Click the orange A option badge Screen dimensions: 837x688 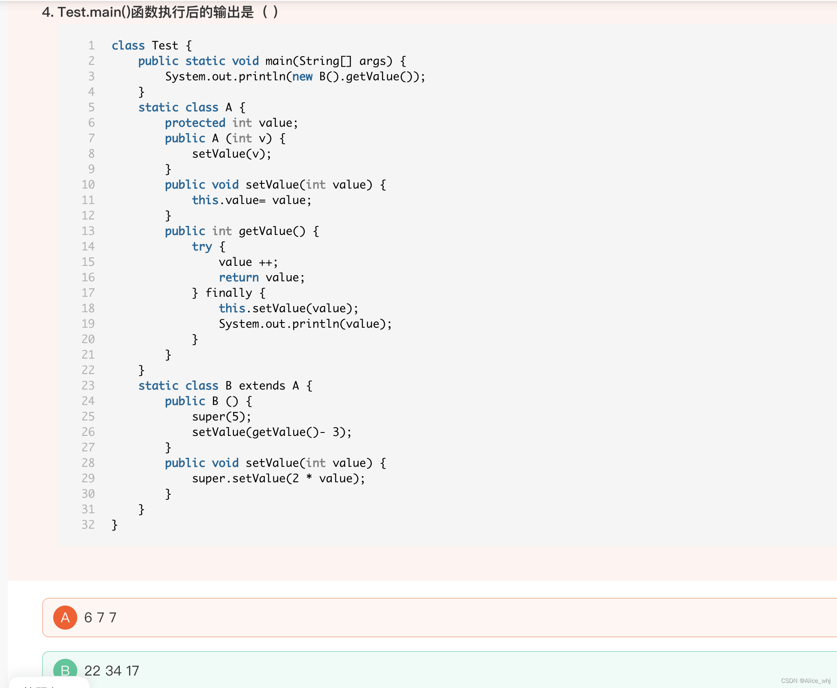click(65, 618)
